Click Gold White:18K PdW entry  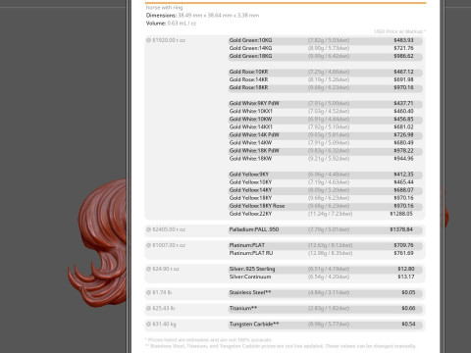[254, 151]
